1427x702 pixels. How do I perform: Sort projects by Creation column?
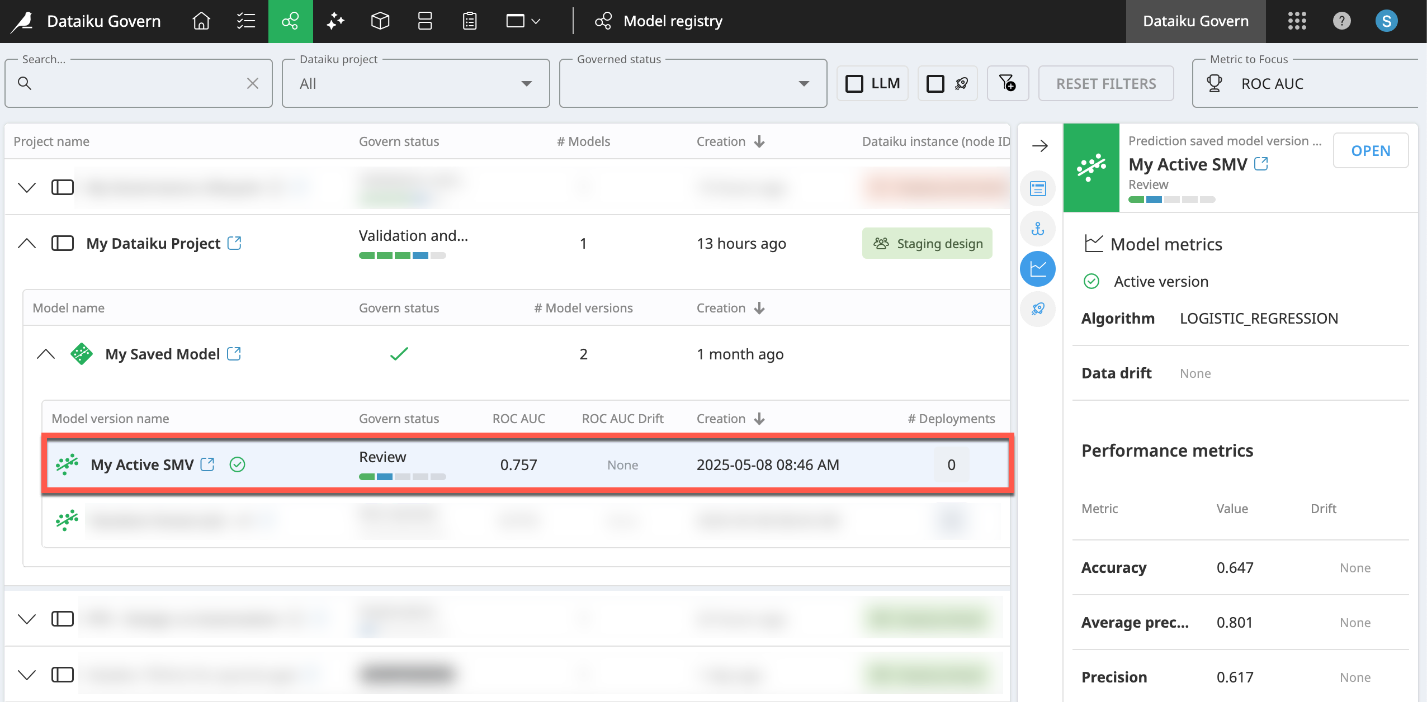point(730,141)
